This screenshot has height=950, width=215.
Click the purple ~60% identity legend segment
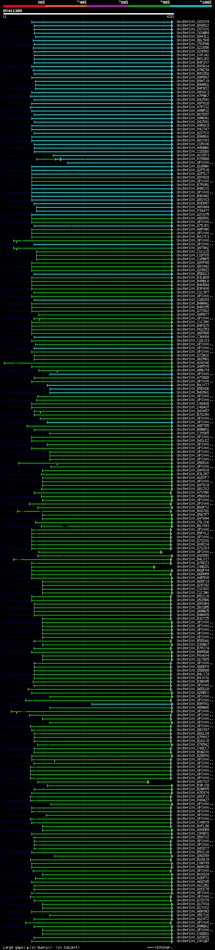click(x=108, y=6)
